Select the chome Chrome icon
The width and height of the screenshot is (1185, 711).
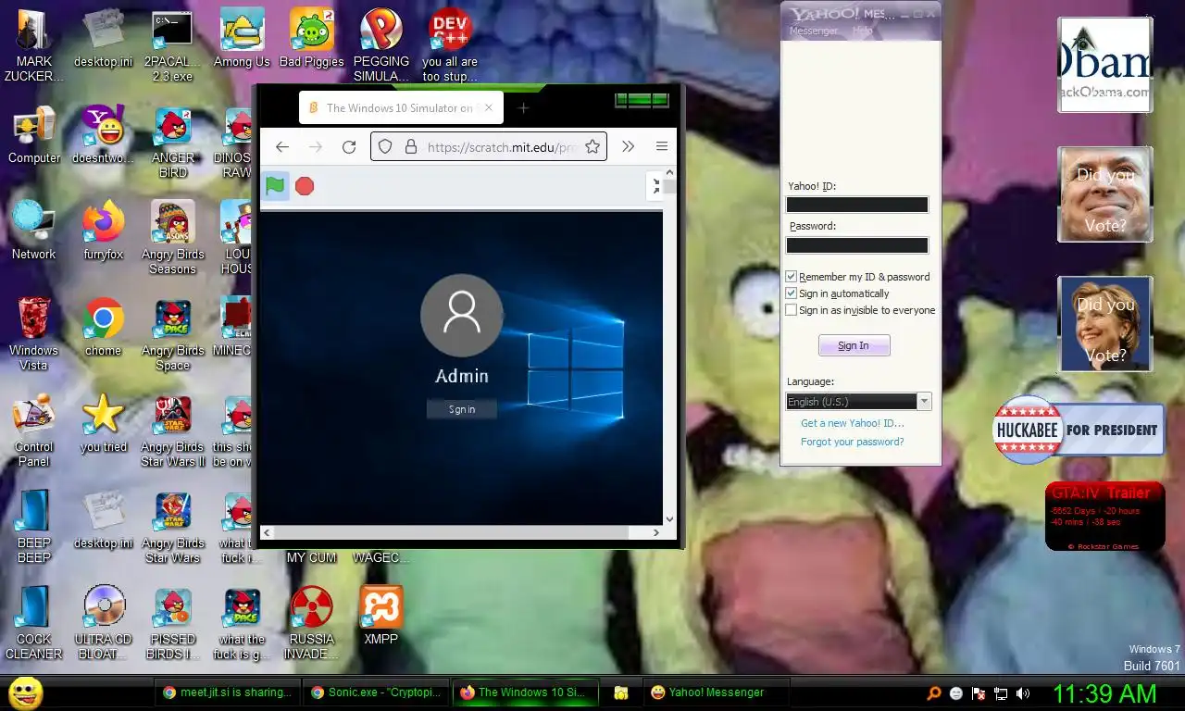[x=103, y=328]
